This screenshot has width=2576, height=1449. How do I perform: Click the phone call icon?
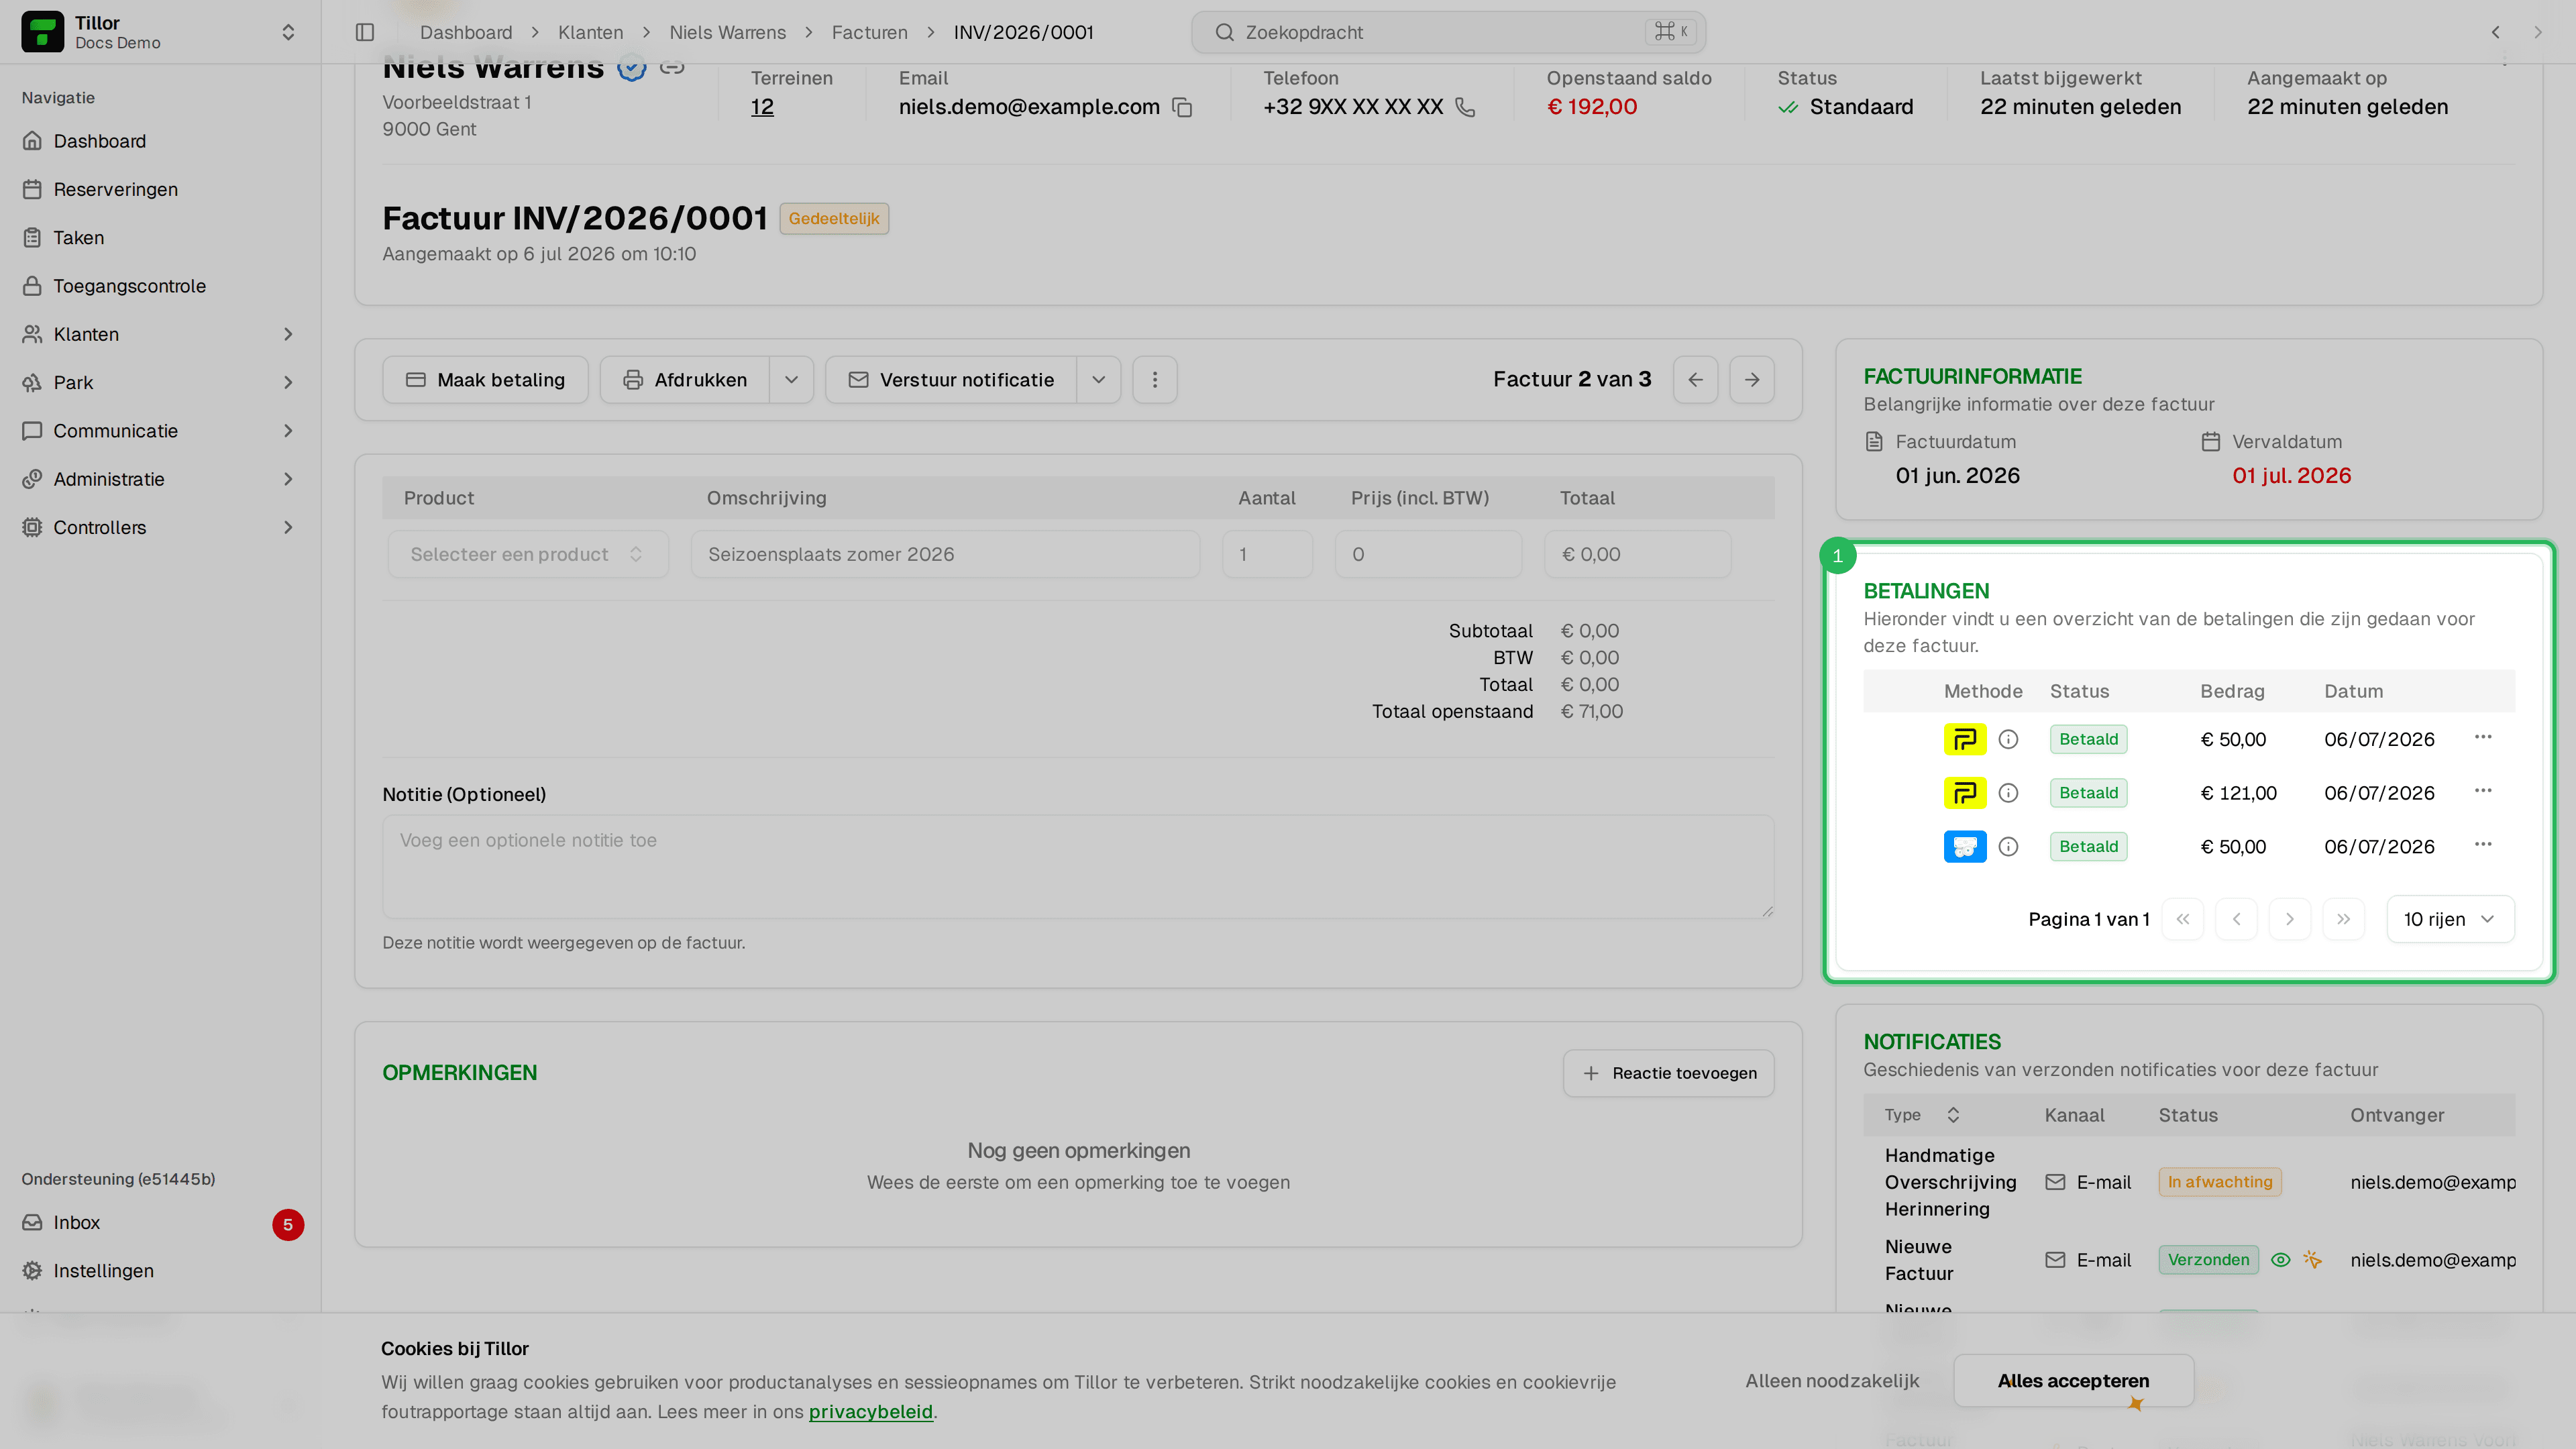click(1465, 107)
